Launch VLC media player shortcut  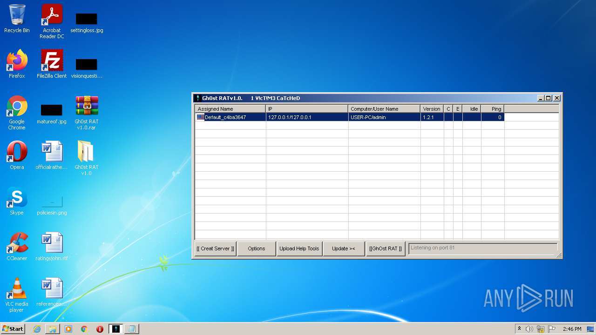coord(17,295)
